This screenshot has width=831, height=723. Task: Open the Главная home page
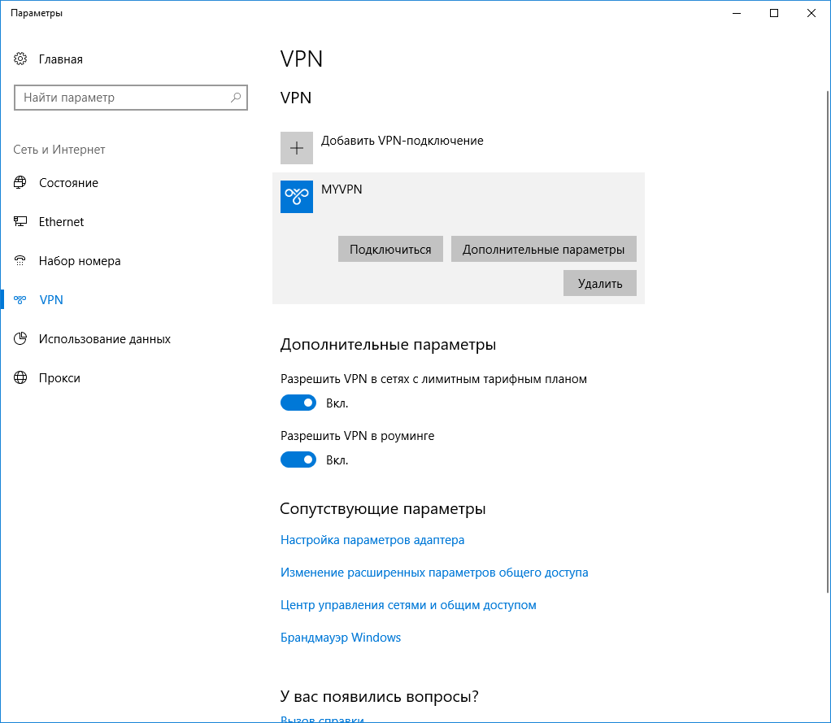(x=60, y=59)
